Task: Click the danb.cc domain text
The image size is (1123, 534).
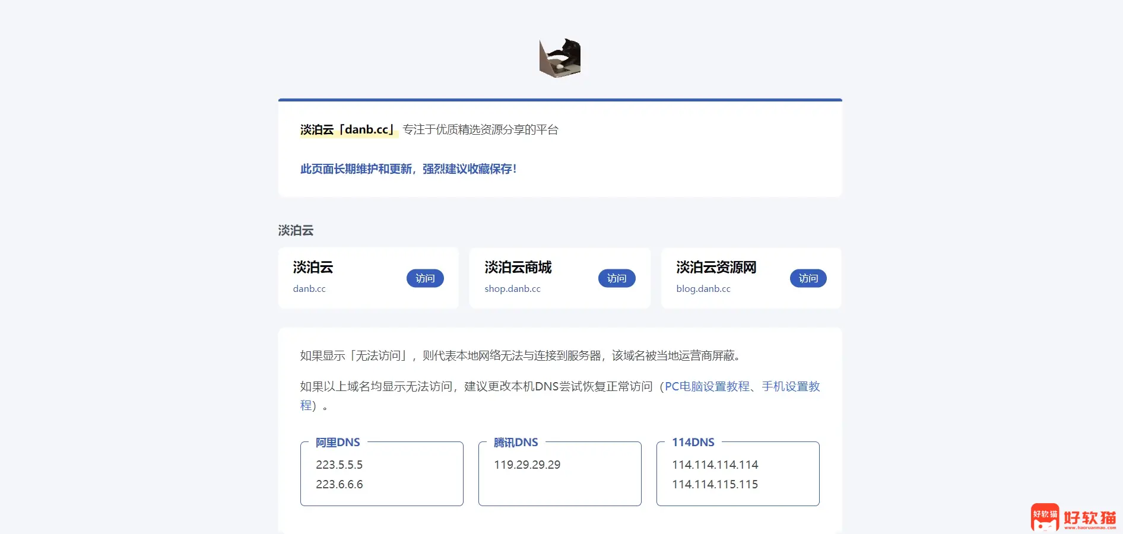Action: [309, 289]
